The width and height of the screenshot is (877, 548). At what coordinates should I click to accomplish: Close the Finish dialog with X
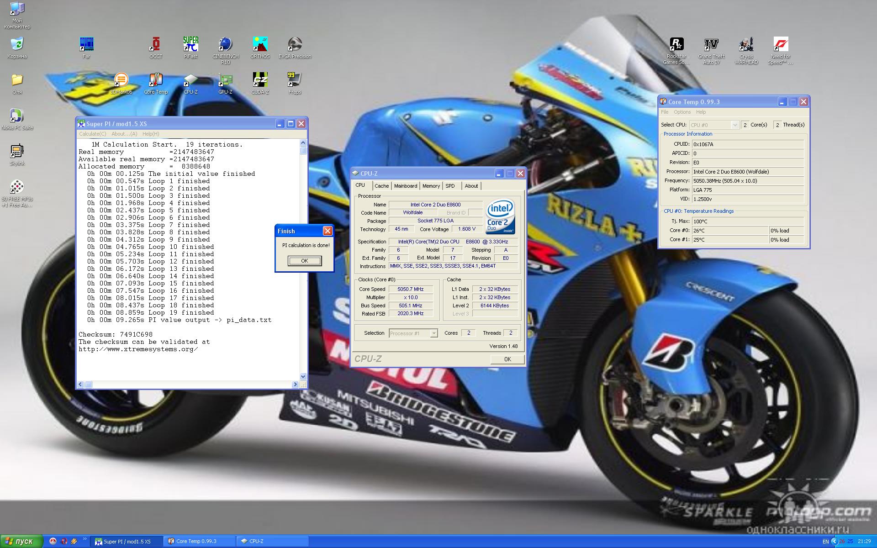click(328, 231)
